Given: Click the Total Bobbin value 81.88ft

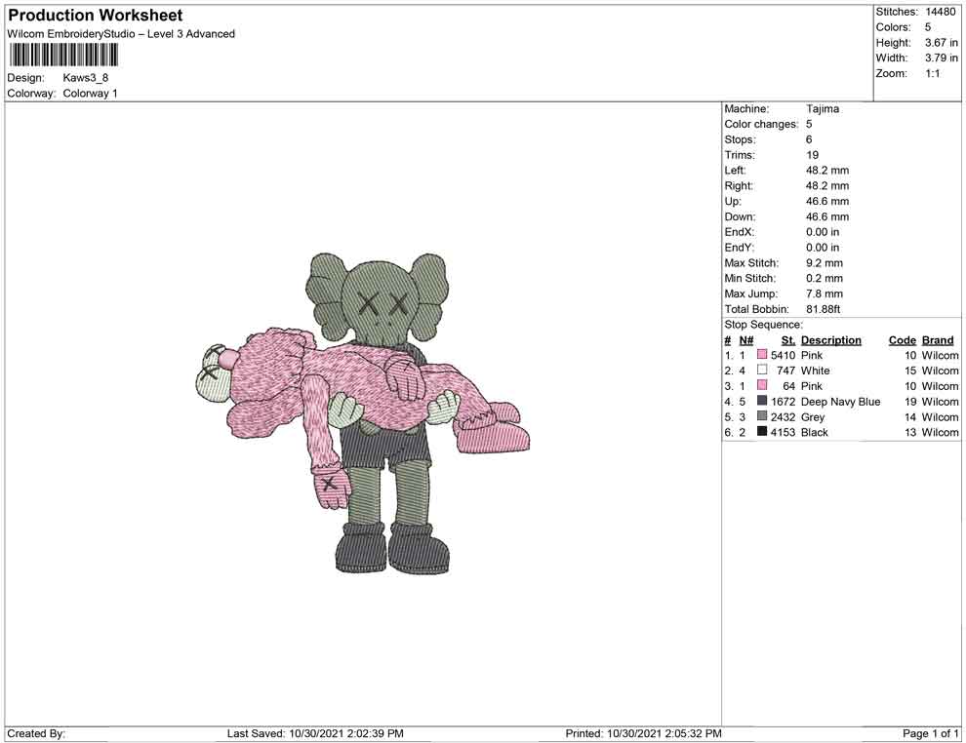Looking at the screenshot, I should [x=824, y=309].
